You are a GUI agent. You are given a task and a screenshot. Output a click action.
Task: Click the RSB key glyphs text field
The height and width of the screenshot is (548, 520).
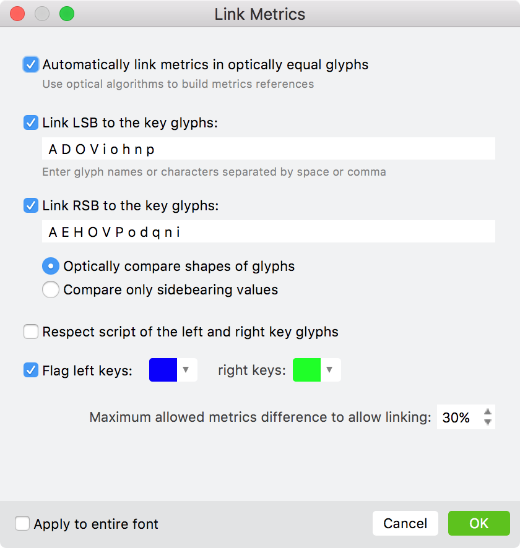[x=268, y=232]
